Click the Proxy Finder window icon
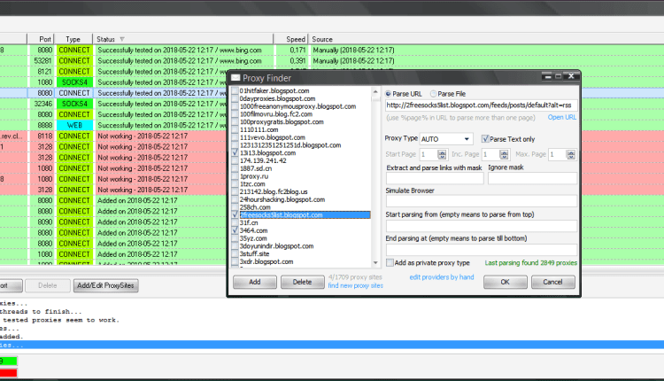The image size is (664, 381). tap(235, 78)
